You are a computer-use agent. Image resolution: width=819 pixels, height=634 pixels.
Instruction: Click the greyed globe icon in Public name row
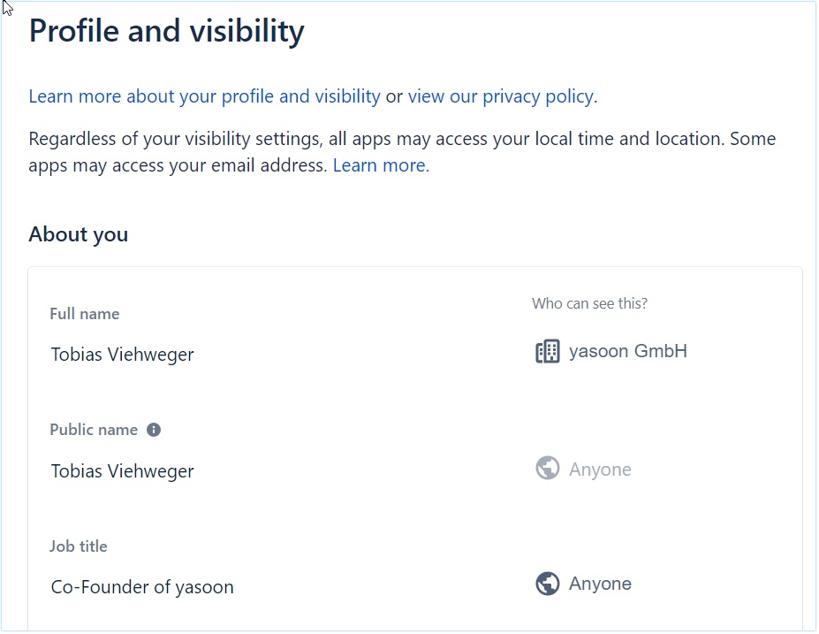click(548, 469)
